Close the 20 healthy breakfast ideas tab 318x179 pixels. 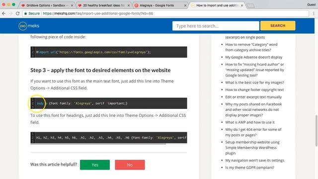129,5
